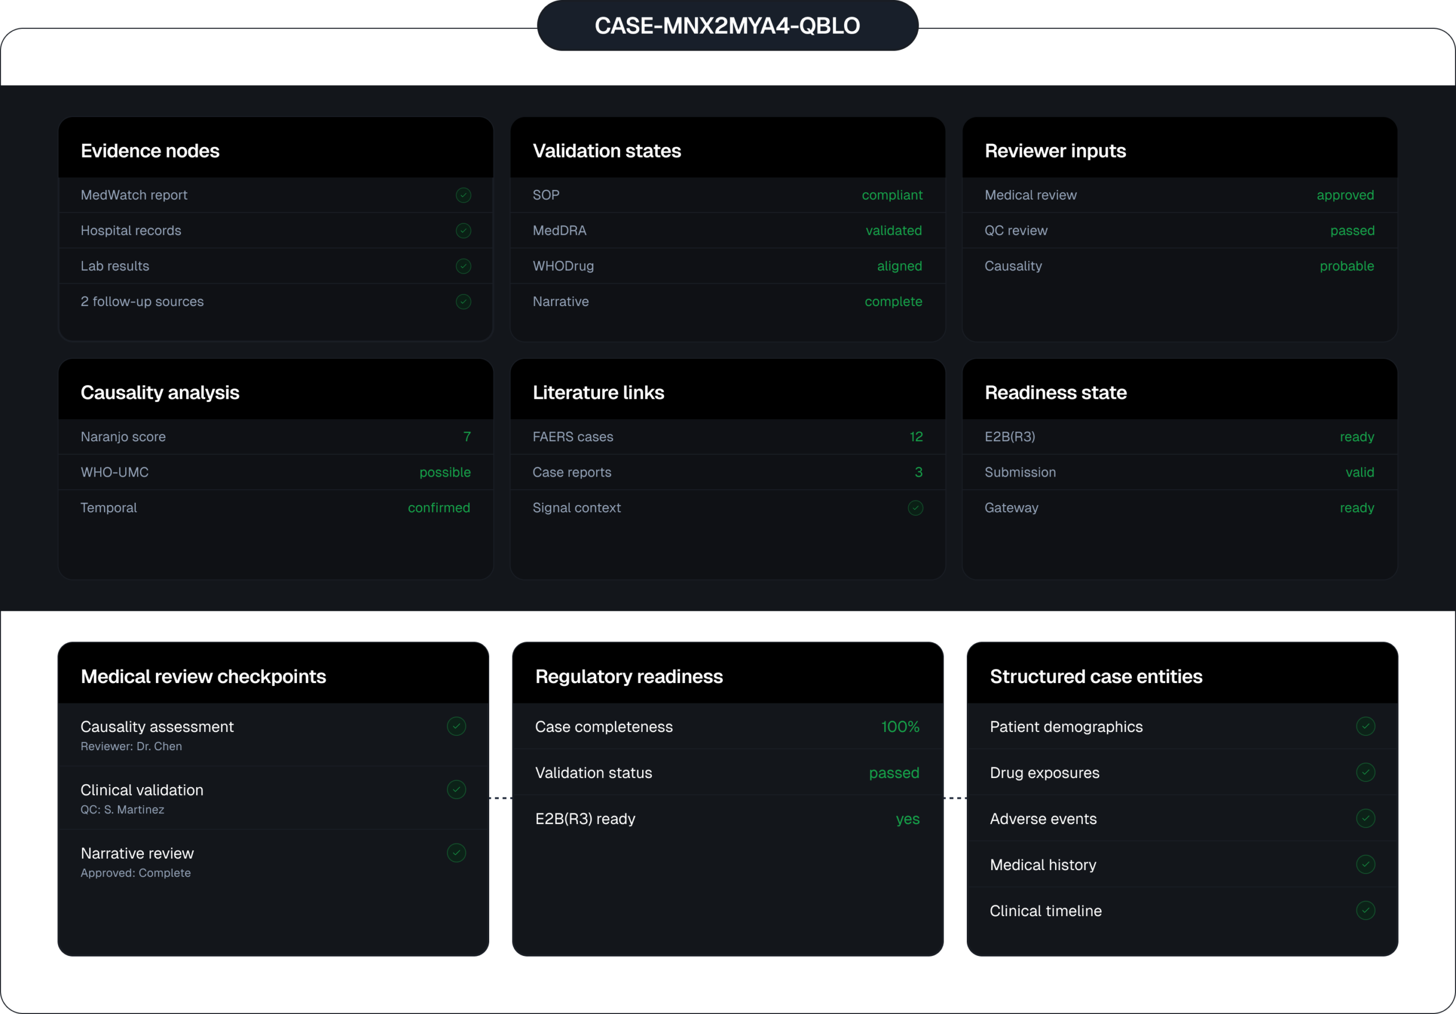1456x1014 pixels.
Task: Select the Hospital records row label
Action: (x=131, y=231)
